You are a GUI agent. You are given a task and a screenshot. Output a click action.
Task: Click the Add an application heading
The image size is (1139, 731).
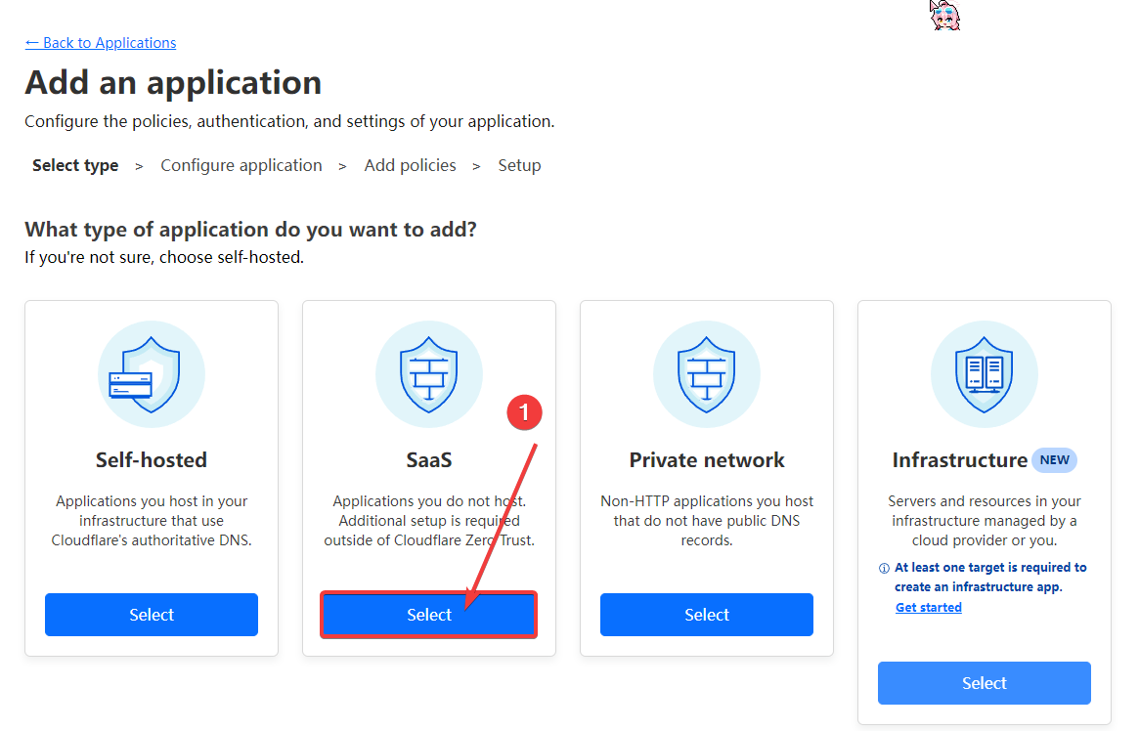tap(173, 82)
